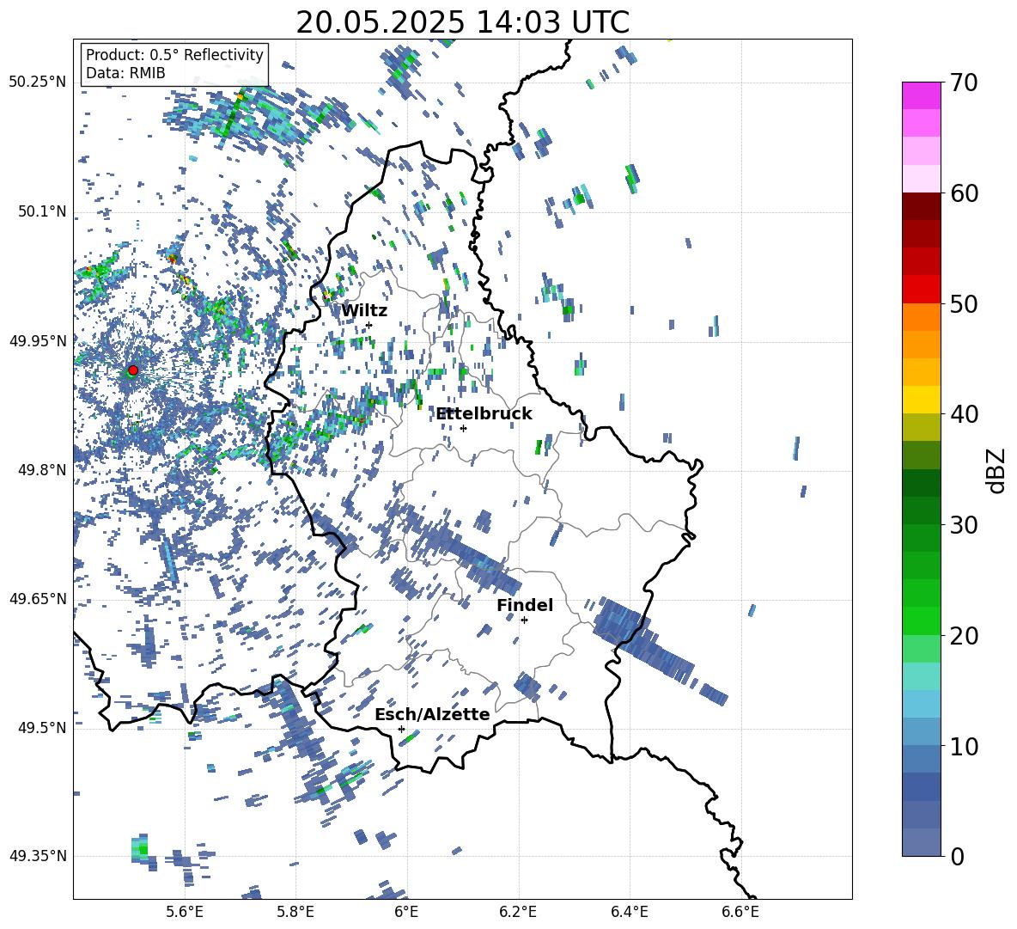Click the Findel city label
The height and width of the screenshot is (929, 1017).
coord(525,605)
